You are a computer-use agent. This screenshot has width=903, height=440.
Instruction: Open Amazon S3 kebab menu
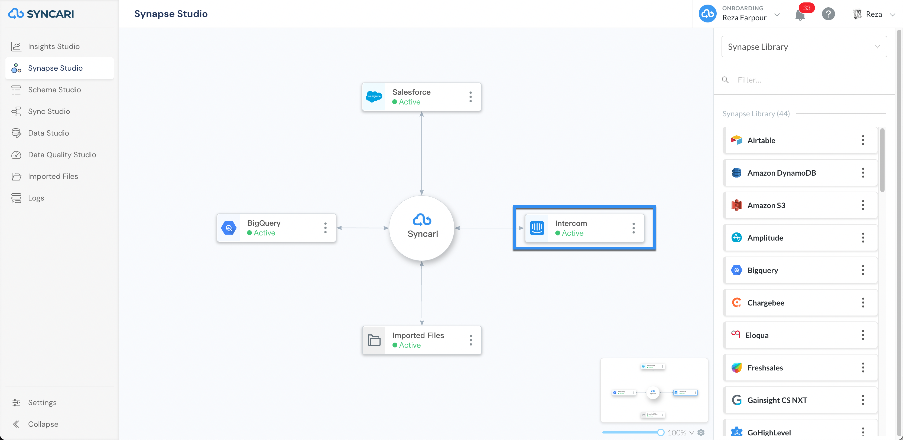pyautogui.click(x=863, y=205)
